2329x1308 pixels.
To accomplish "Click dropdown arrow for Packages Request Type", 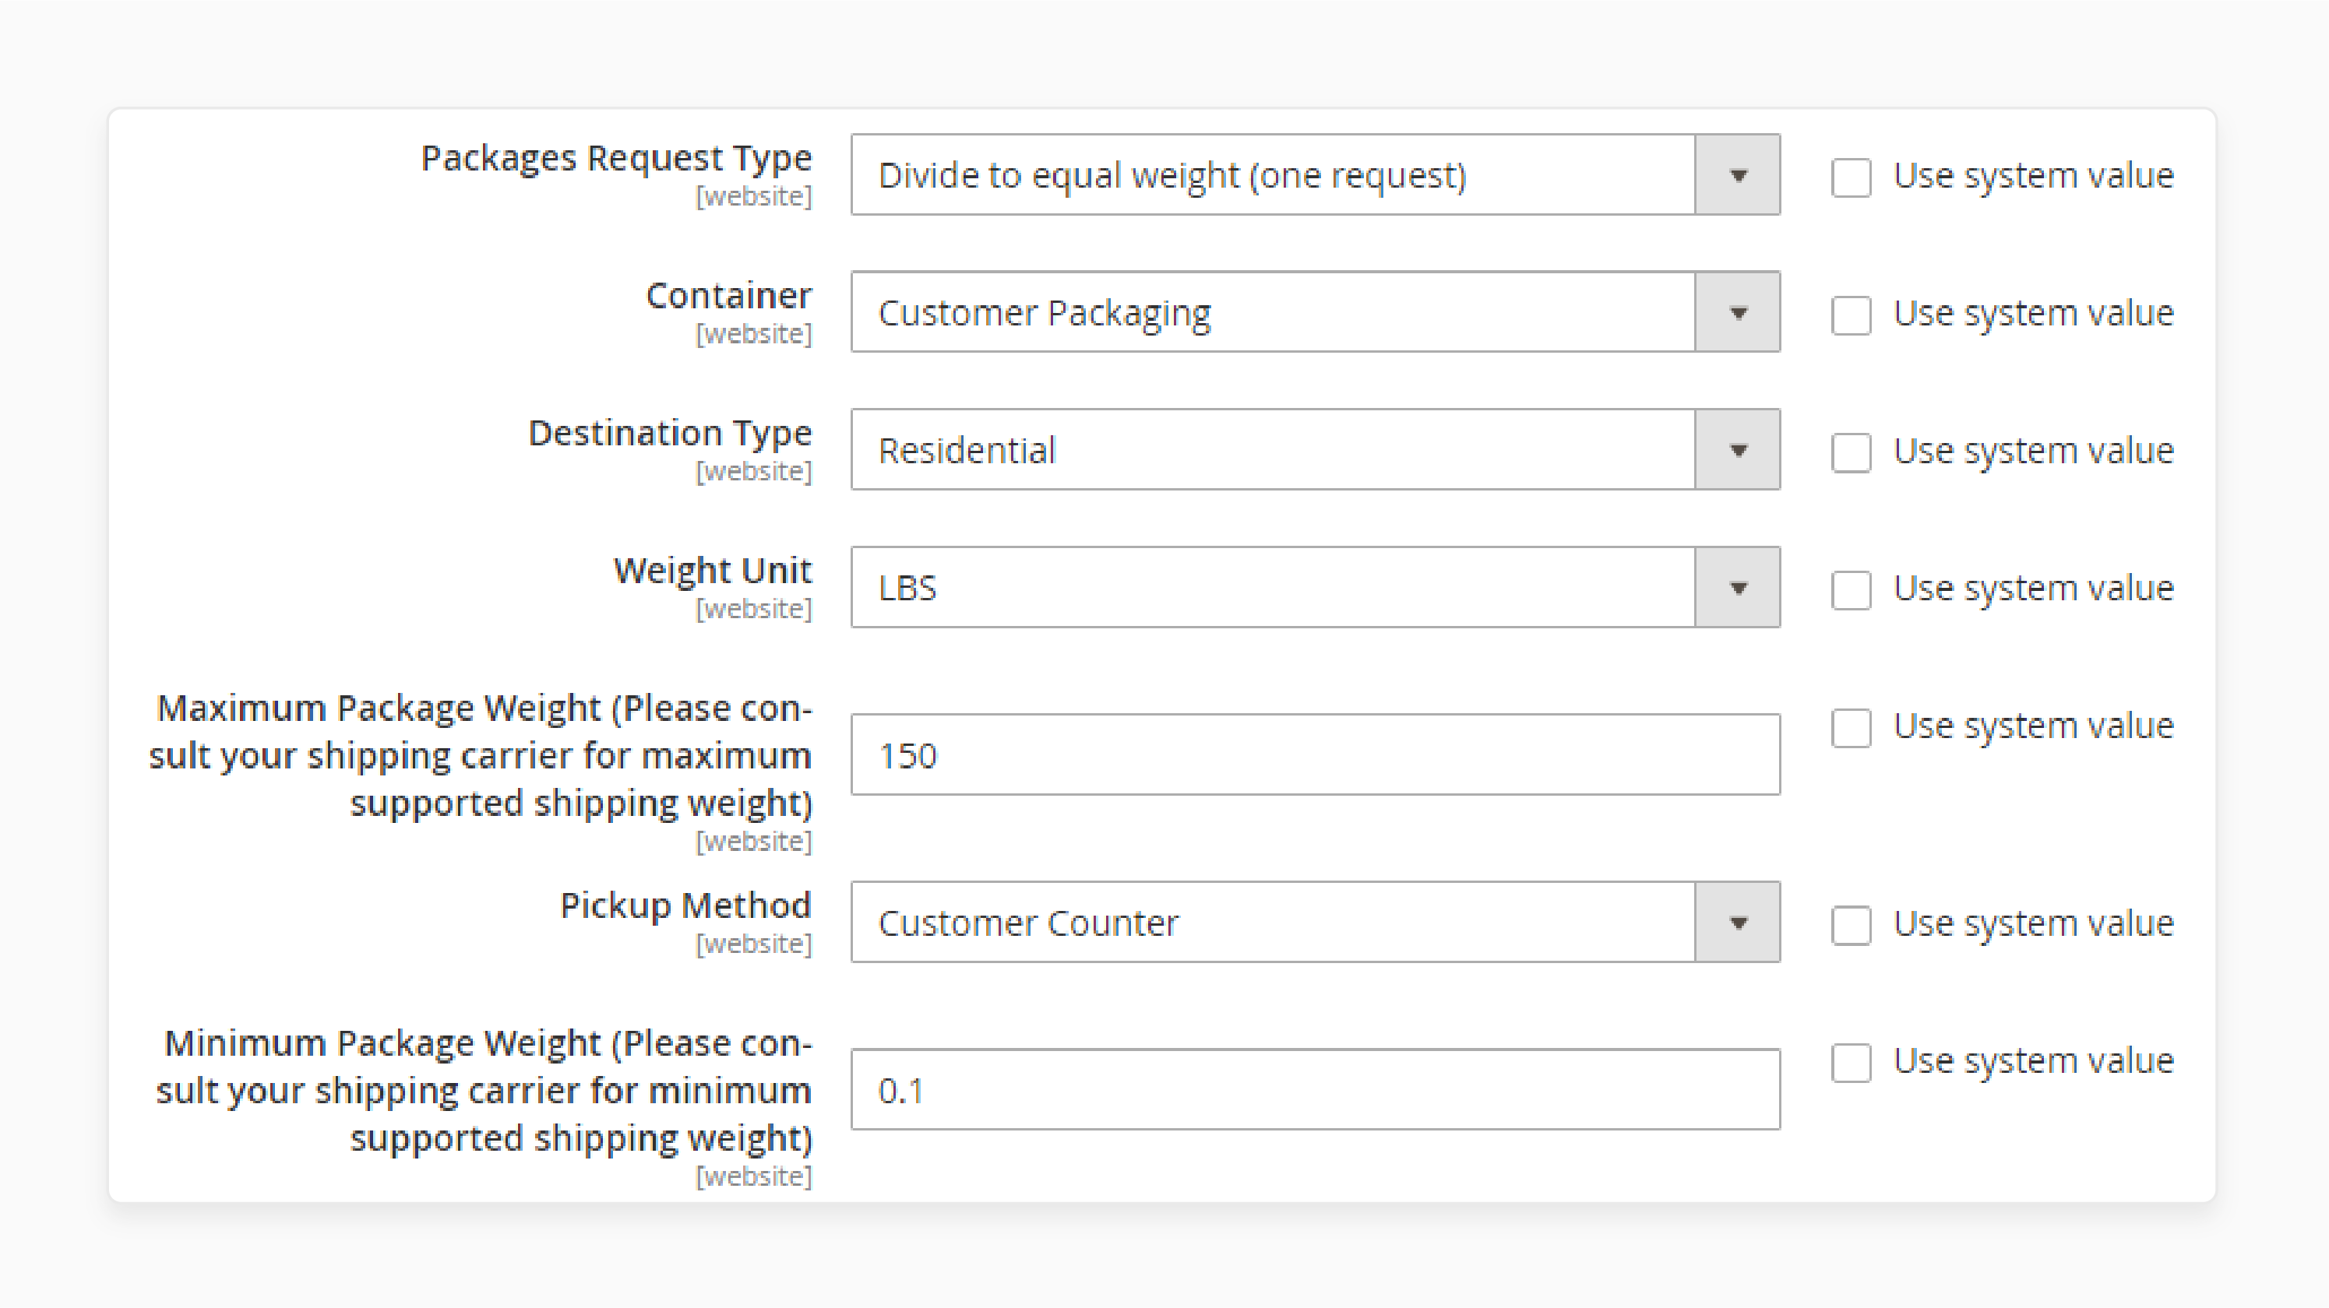I will 1743,176.
